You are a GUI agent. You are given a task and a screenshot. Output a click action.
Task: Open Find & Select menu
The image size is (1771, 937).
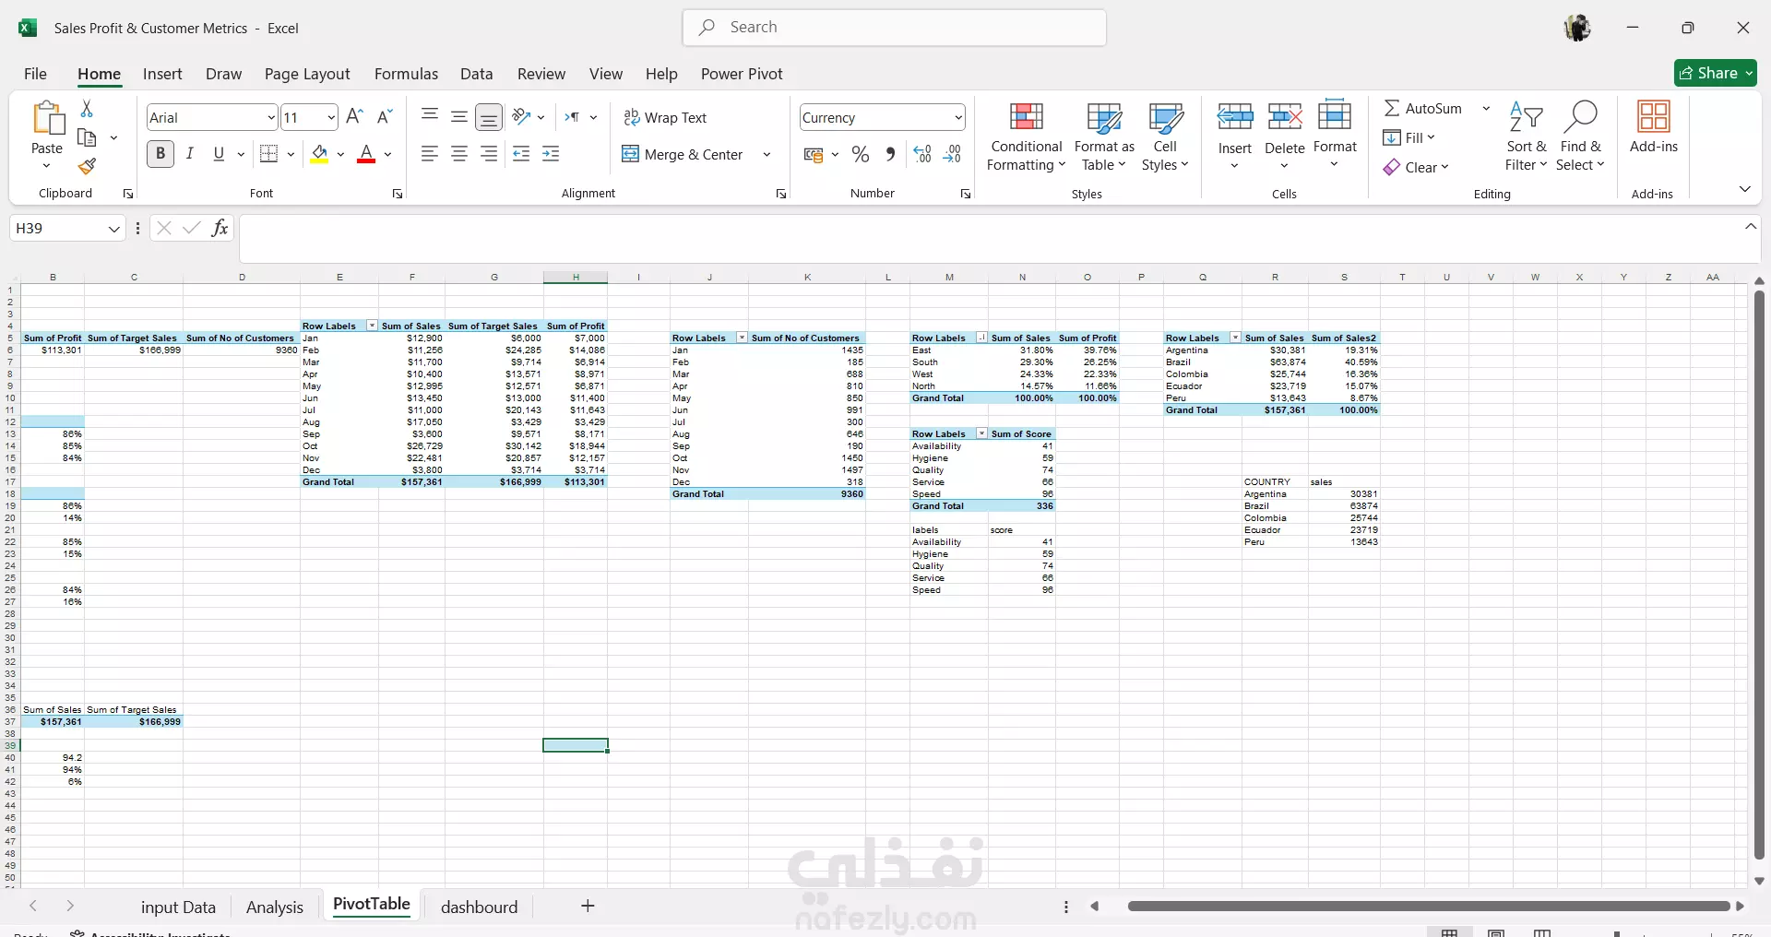1580,136
